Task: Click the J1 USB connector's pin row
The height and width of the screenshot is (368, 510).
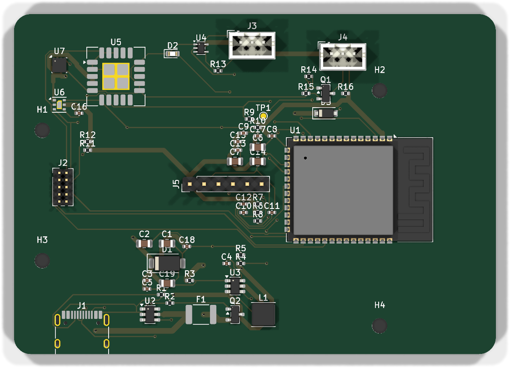Action: click(x=82, y=315)
